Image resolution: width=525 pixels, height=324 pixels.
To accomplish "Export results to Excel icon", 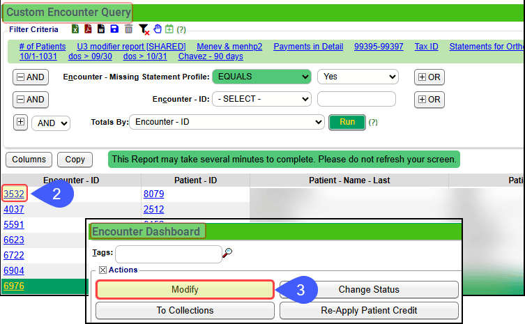I will 75,29.
